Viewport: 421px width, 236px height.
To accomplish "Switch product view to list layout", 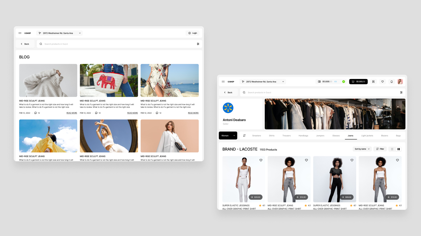I will point(391,149).
